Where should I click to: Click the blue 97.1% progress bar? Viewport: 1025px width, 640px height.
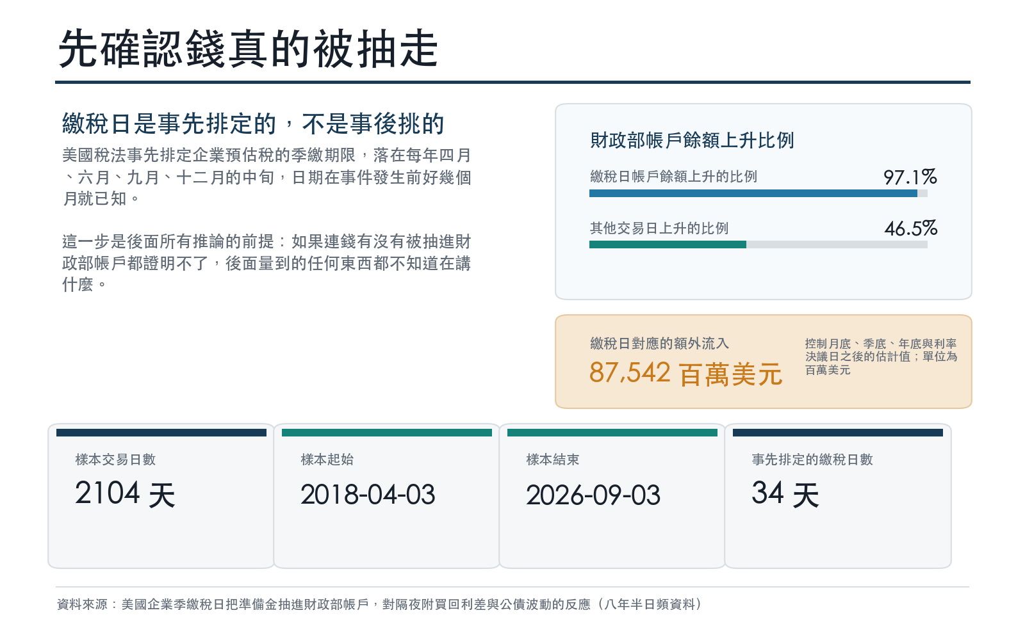tap(753, 193)
